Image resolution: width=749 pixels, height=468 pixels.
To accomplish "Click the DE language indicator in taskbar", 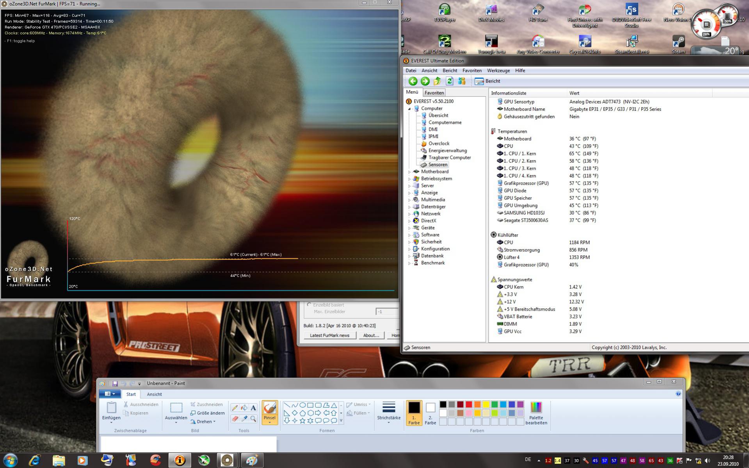I will click(x=528, y=460).
